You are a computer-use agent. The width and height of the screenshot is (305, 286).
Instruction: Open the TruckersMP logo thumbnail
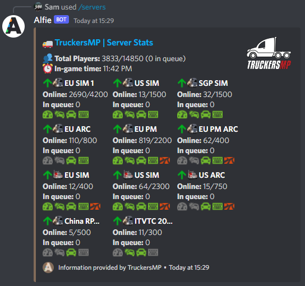click(x=269, y=53)
